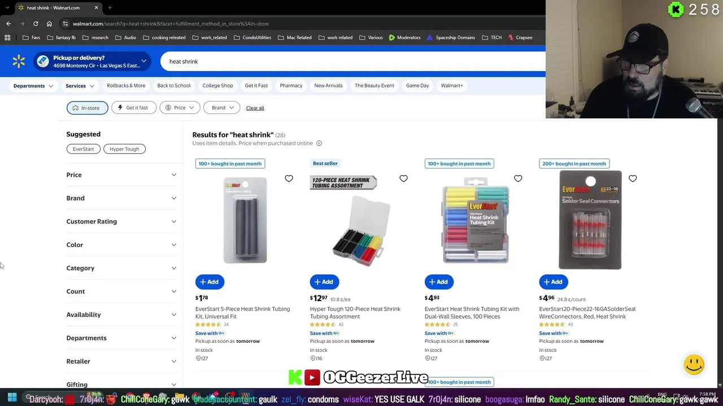Select the EverStart suggested filter

pos(83,149)
